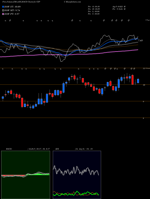150x199 pixels.
Task: Click the 'Pre V: 0.24 M' value
Action: point(118,9)
